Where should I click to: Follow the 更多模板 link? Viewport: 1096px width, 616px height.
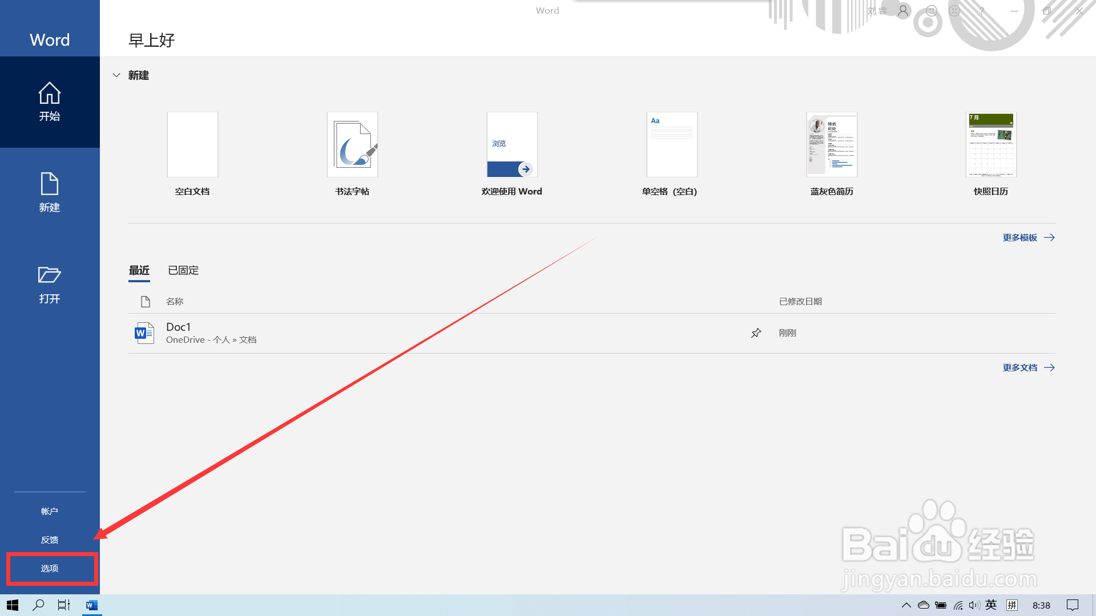tap(1029, 237)
